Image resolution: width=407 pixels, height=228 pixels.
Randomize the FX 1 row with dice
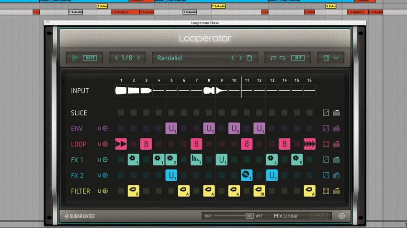(326, 160)
